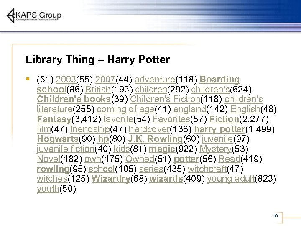
Task: Click the young adult tag
Action: click(231, 179)
